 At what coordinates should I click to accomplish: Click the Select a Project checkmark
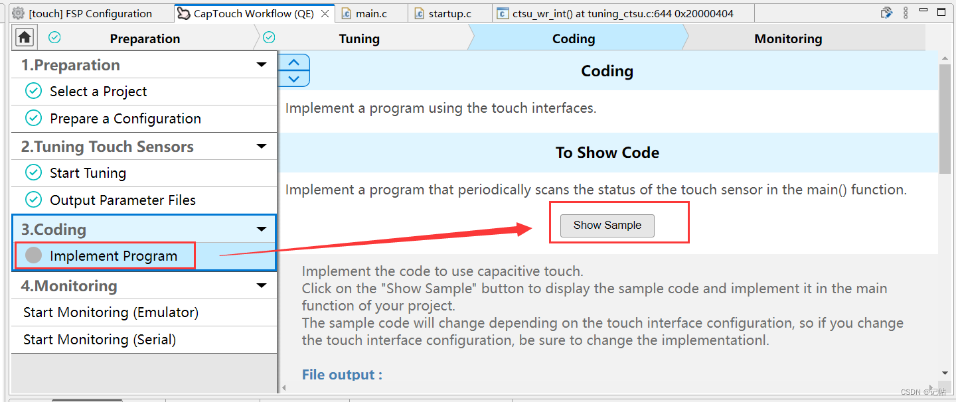click(x=33, y=91)
